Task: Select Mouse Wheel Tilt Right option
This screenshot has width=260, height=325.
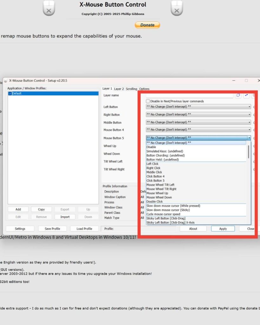Action: 196,189
